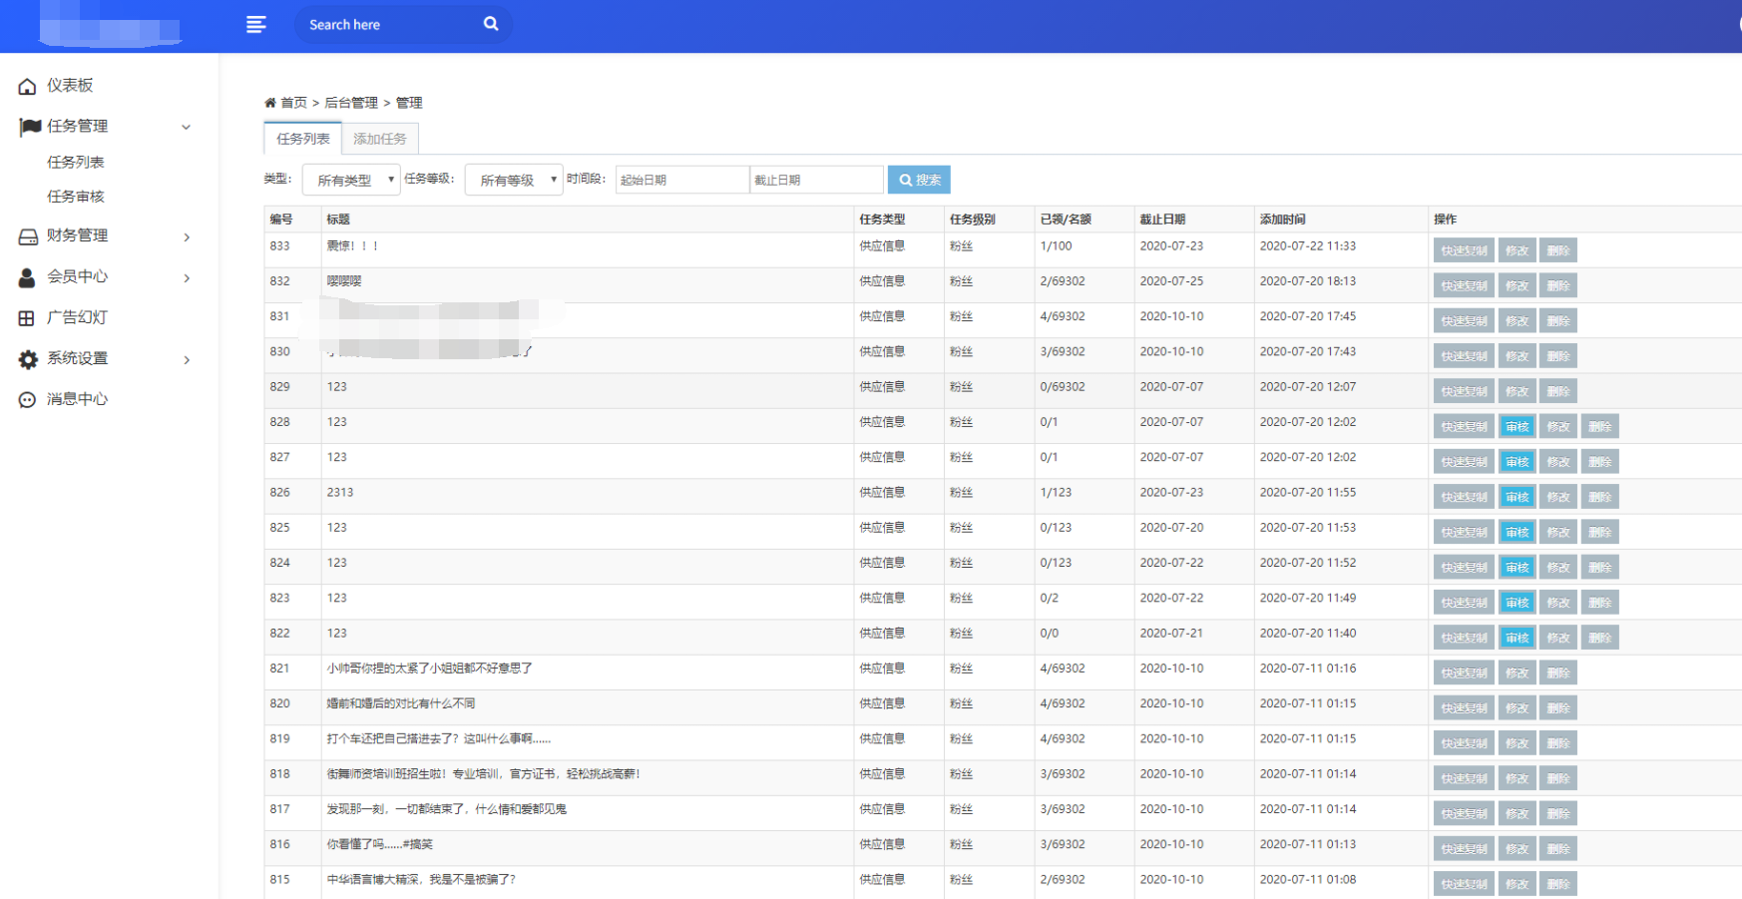Collapse the 任务管理 menu chevron
1742x899 pixels.
186,127
